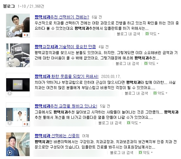The image size is (181, 159).
Task: Click play icon on blue scrubs dentist thumbnail
Action: [x=10, y=153]
